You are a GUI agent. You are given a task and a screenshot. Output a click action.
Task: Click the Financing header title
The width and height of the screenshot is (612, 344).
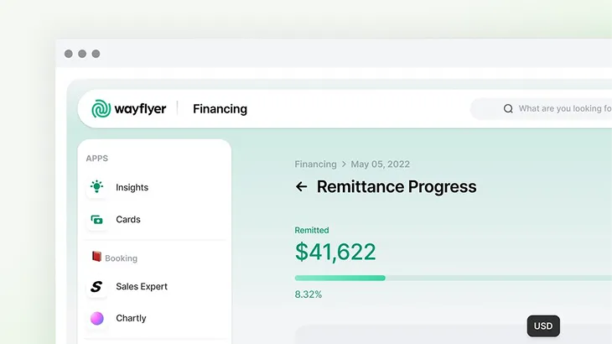coord(220,109)
